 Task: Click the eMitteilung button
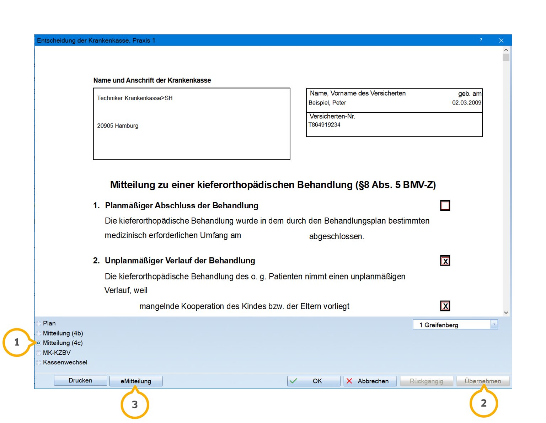pos(136,381)
